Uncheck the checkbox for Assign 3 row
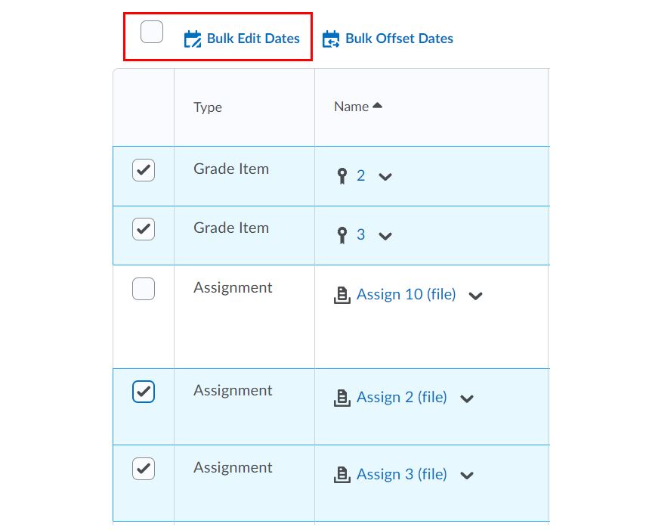Viewport: 646px width, 530px height. [x=143, y=469]
